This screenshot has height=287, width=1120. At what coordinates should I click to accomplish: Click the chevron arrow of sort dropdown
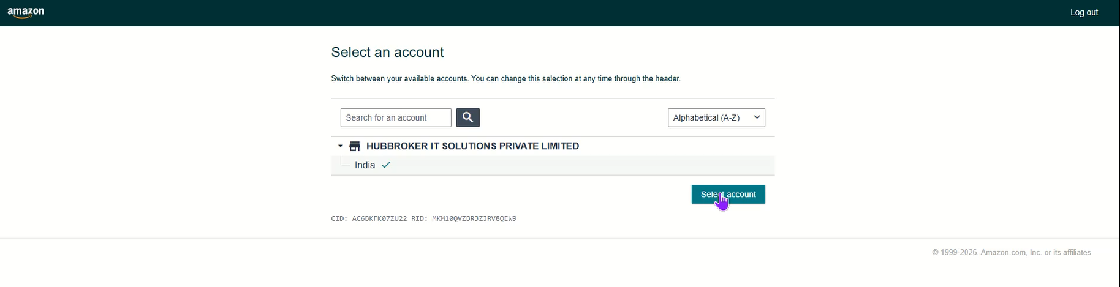[757, 117]
